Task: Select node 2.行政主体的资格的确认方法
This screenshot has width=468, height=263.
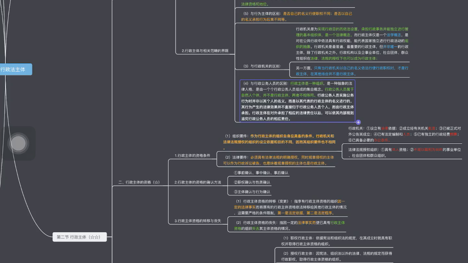Action: coord(198,182)
